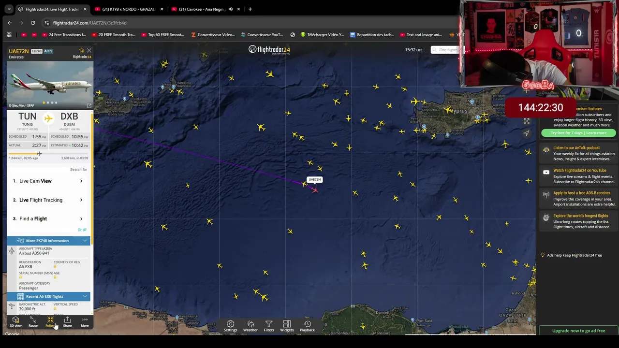
Task: Switch to the Flightradar24 browser tab
Action: (x=52, y=9)
